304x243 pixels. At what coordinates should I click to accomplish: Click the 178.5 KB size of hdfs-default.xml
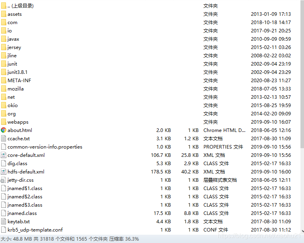(161, 172)
